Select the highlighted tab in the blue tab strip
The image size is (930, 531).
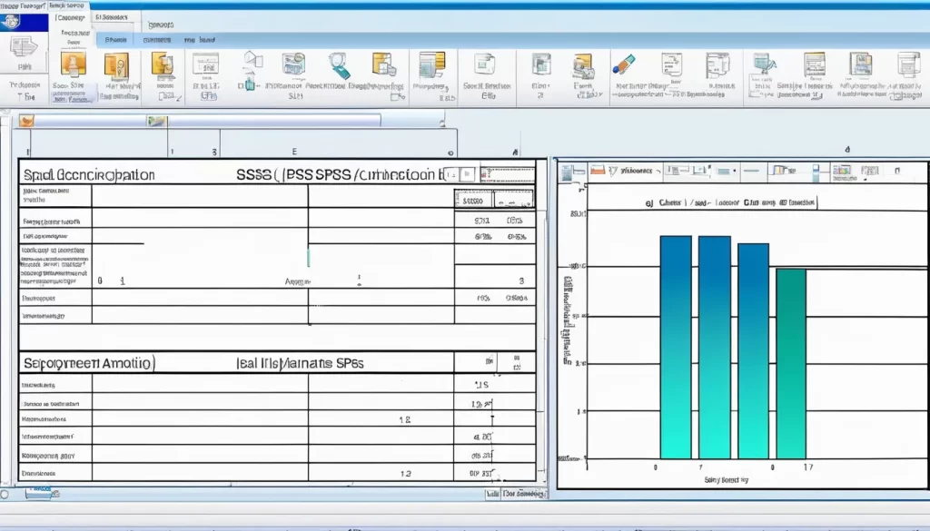[115, 40]
